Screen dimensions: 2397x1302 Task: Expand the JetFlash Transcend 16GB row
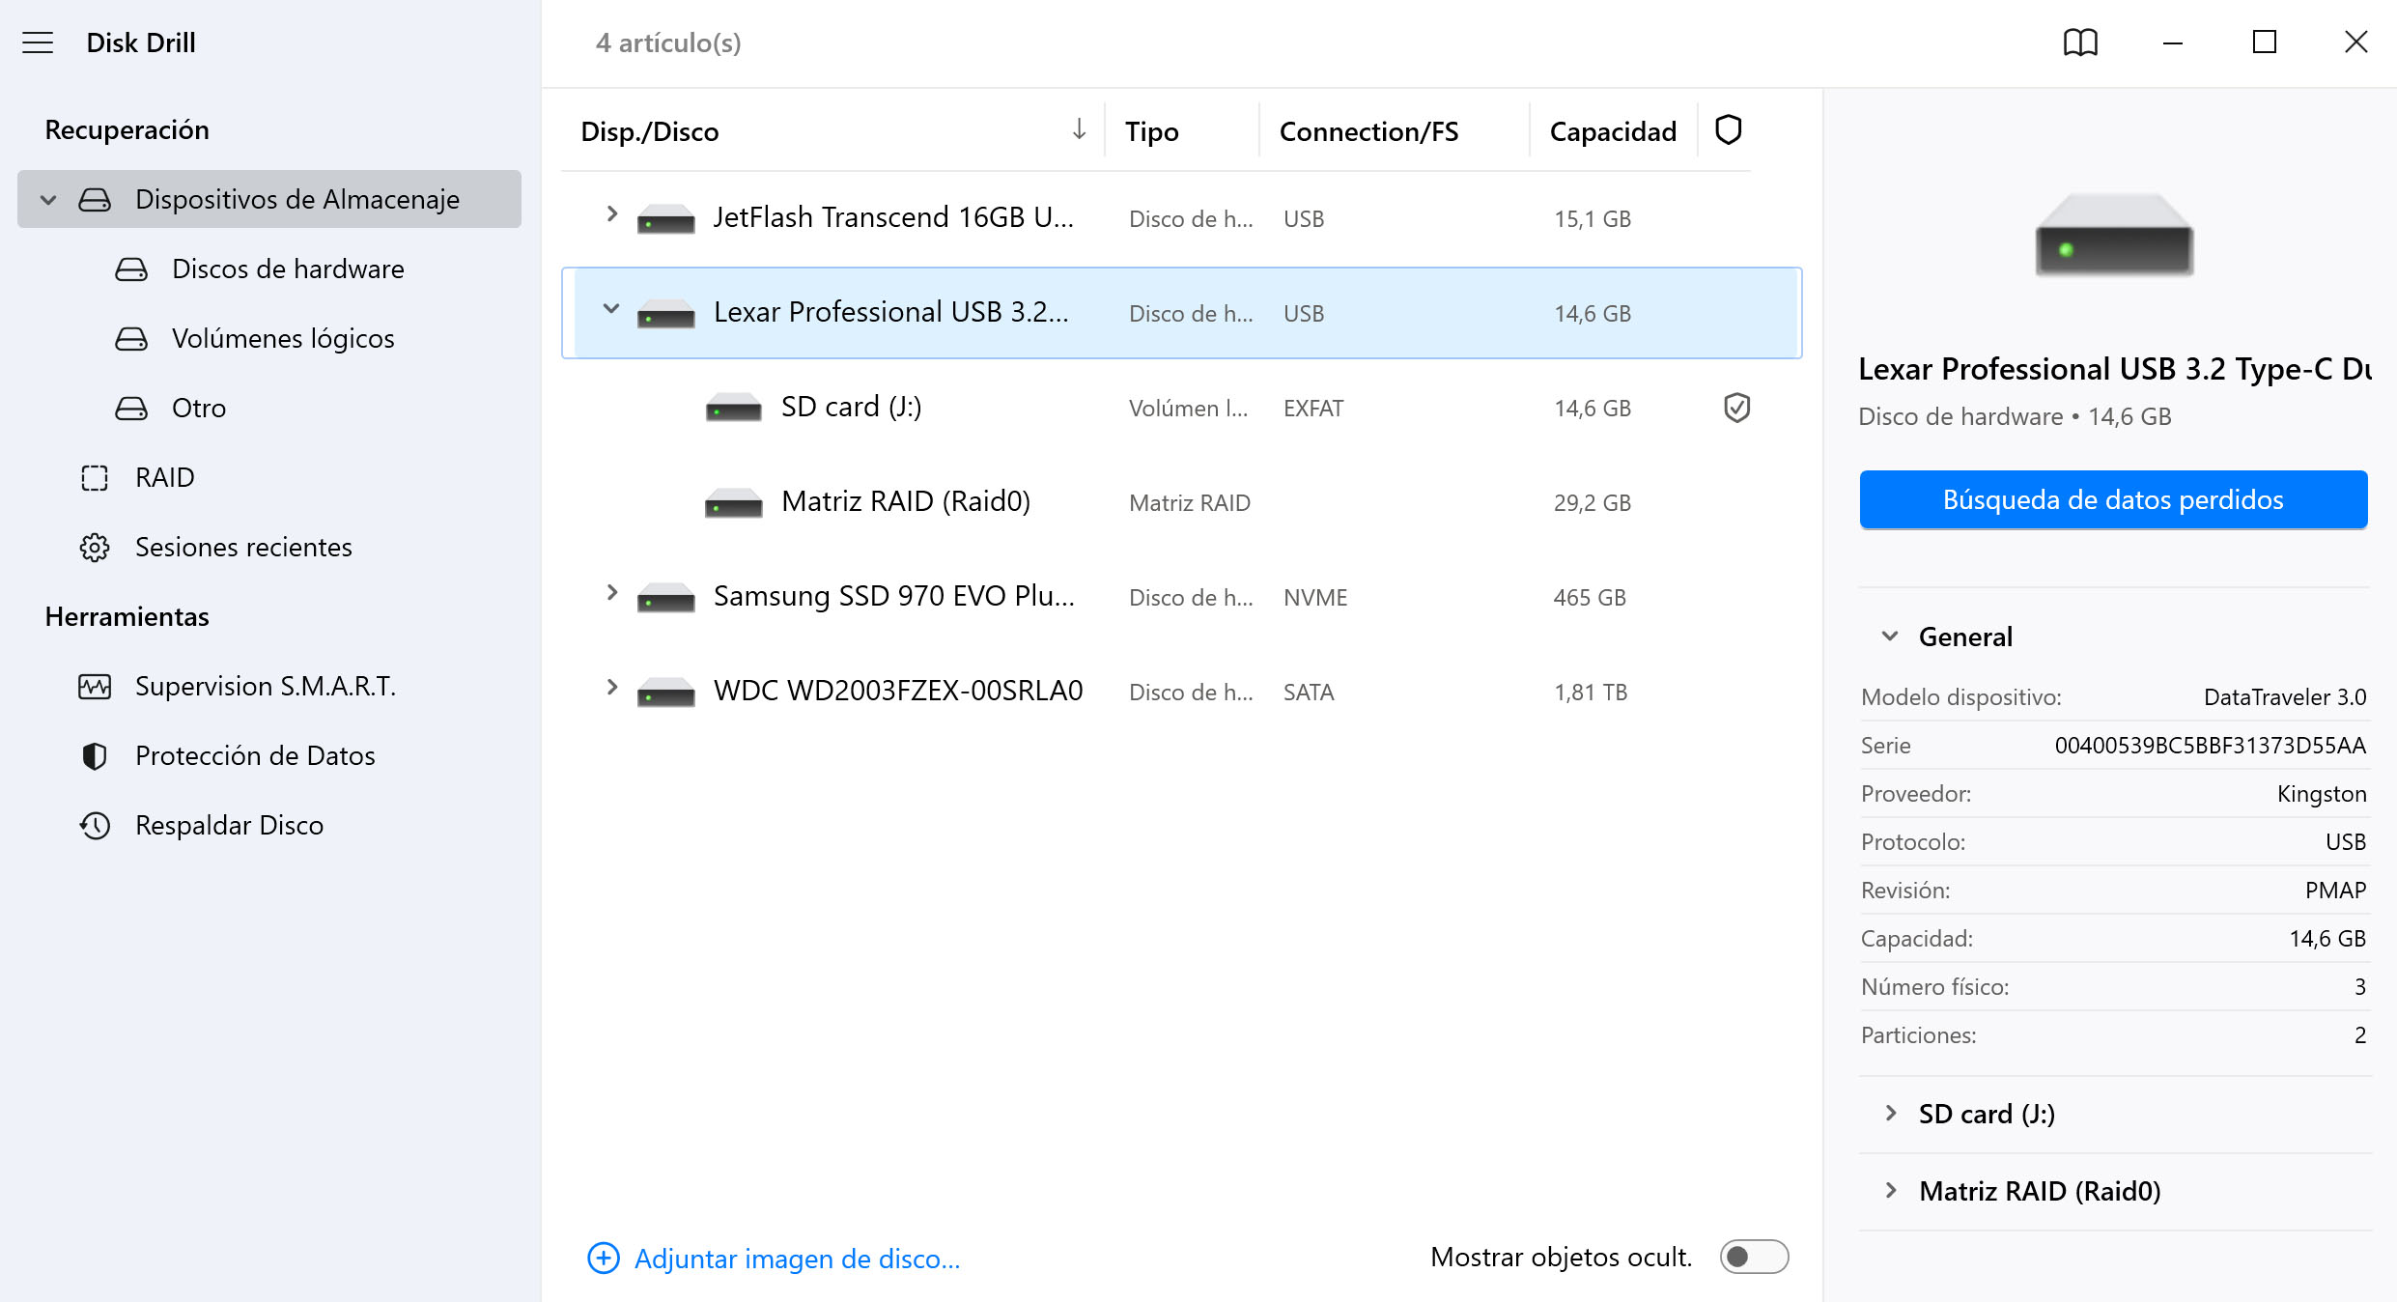coord(611,214)
